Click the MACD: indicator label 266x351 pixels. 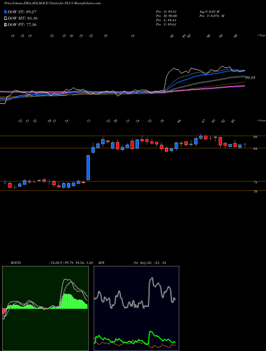(15, 263)
